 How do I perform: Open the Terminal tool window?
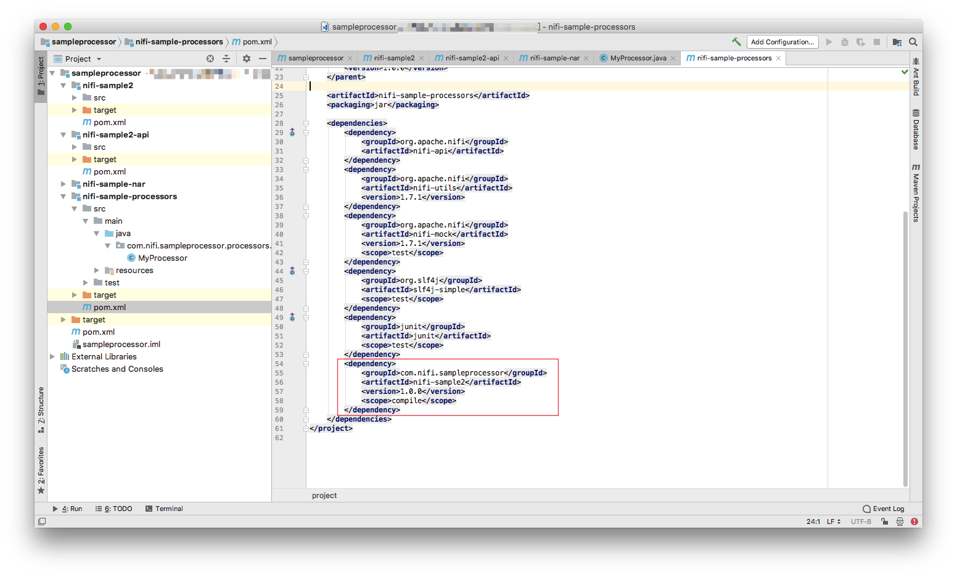(164, 509)
